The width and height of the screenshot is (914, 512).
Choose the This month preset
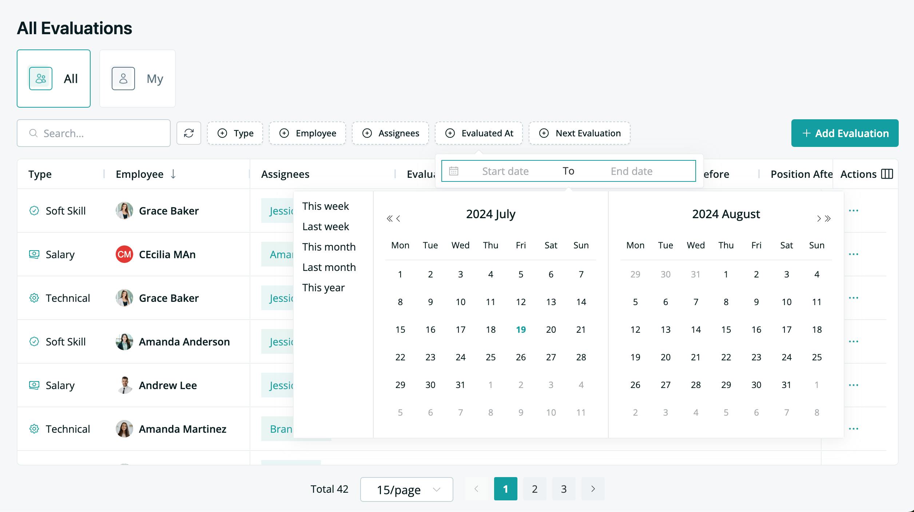329,247
